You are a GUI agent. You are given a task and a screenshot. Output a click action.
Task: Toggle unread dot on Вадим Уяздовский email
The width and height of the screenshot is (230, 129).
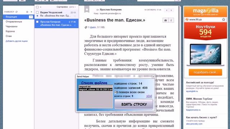coord(37,16)
